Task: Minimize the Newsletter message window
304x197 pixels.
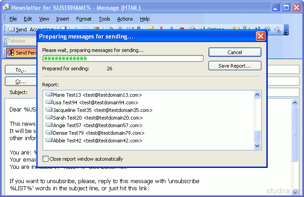Action: tap(275, 8)
